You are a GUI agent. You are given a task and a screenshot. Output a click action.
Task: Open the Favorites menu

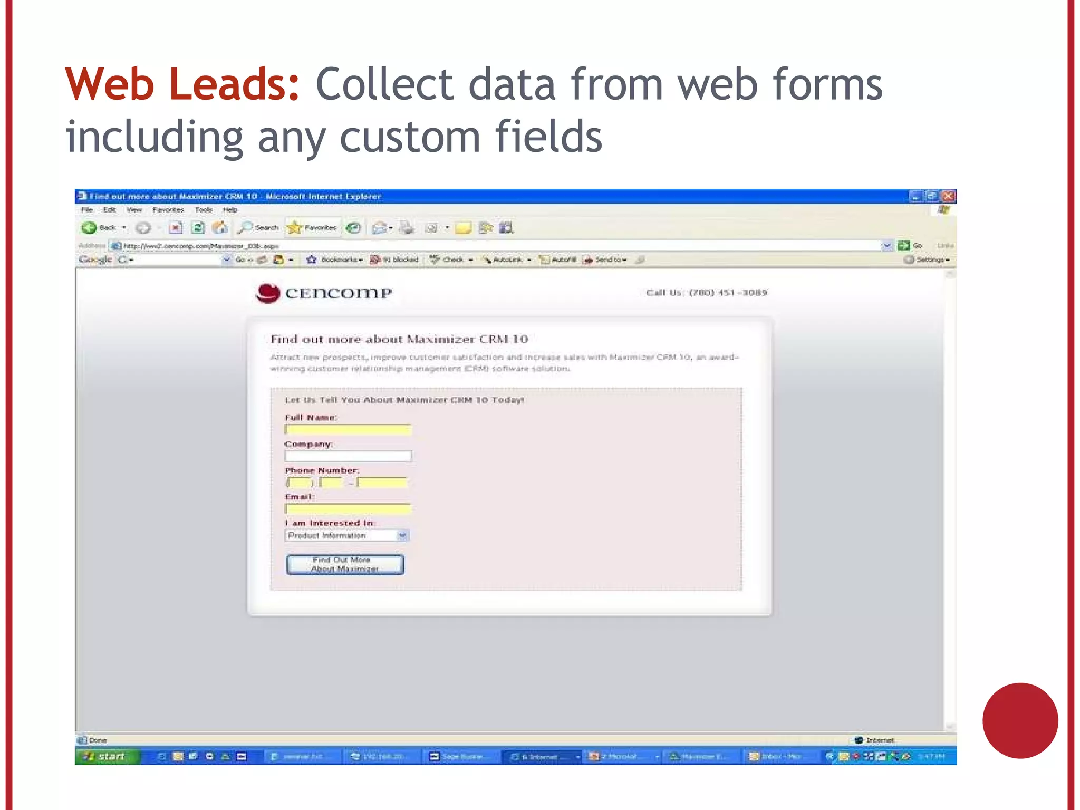click(168, 209)
